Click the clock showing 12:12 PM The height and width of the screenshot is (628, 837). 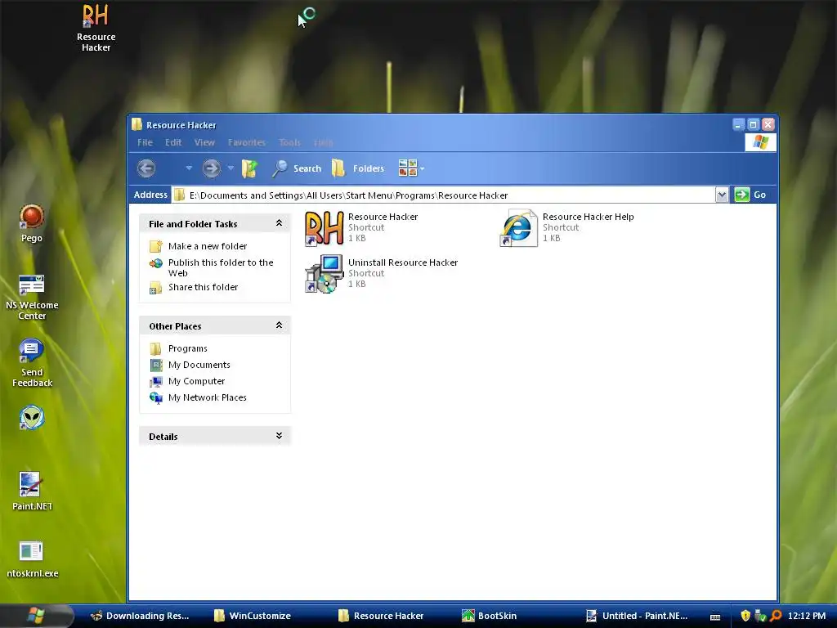click(x=807, y=616)
